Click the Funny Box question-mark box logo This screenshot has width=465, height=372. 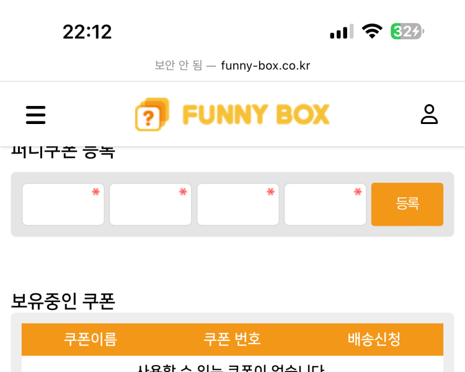click(x=152, y=115)
